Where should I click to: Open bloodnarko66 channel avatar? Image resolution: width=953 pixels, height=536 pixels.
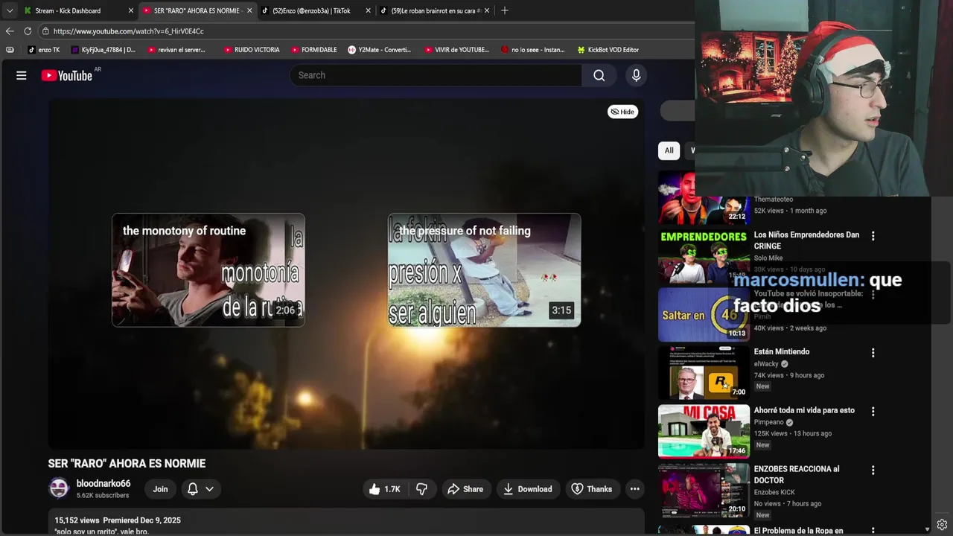tap(59, 488)
